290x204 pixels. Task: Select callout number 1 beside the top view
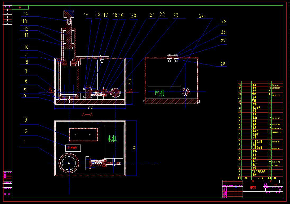(25, 142)
